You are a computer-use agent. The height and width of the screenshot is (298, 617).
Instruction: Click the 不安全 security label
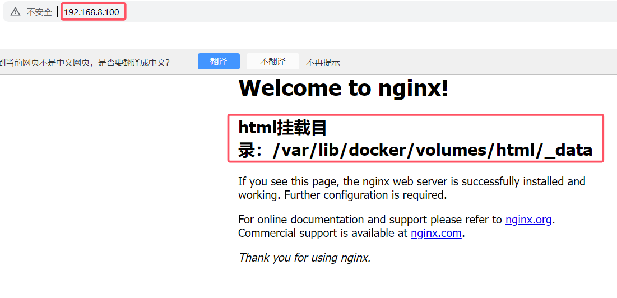[x=39, y=12]
